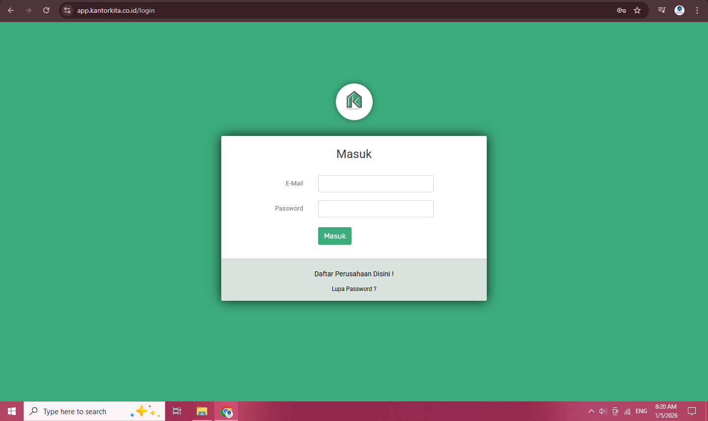Open File Explorer from the taskbar
Viewport: 708px width, 421px height.
click(x=202, y=411)
